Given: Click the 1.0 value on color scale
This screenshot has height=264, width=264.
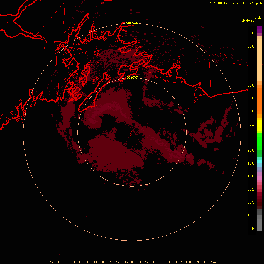Looking at the screenshot, I should click(251, 176).
